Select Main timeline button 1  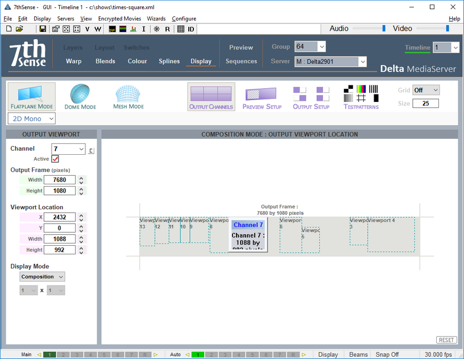[49, 354]
